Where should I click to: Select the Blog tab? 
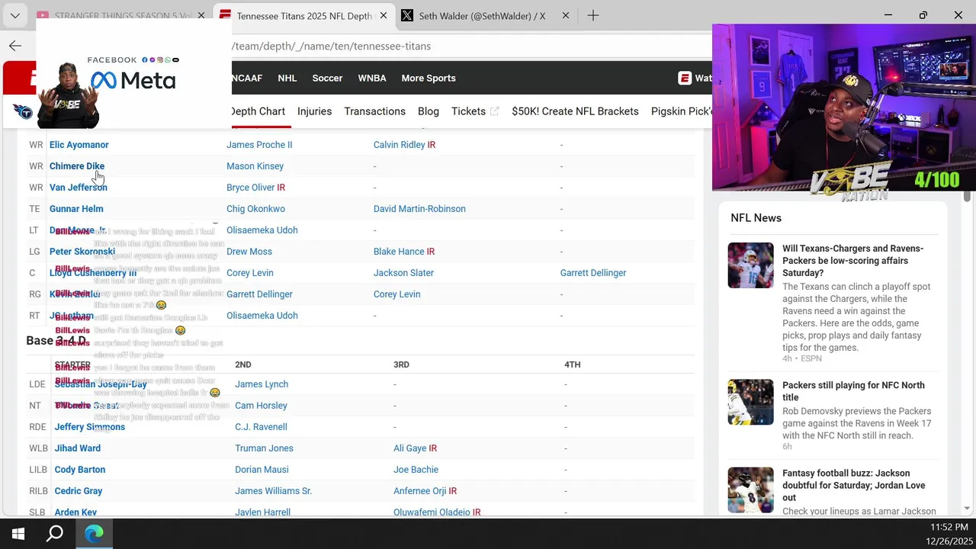pyautogui.click(x=429, y=111)
